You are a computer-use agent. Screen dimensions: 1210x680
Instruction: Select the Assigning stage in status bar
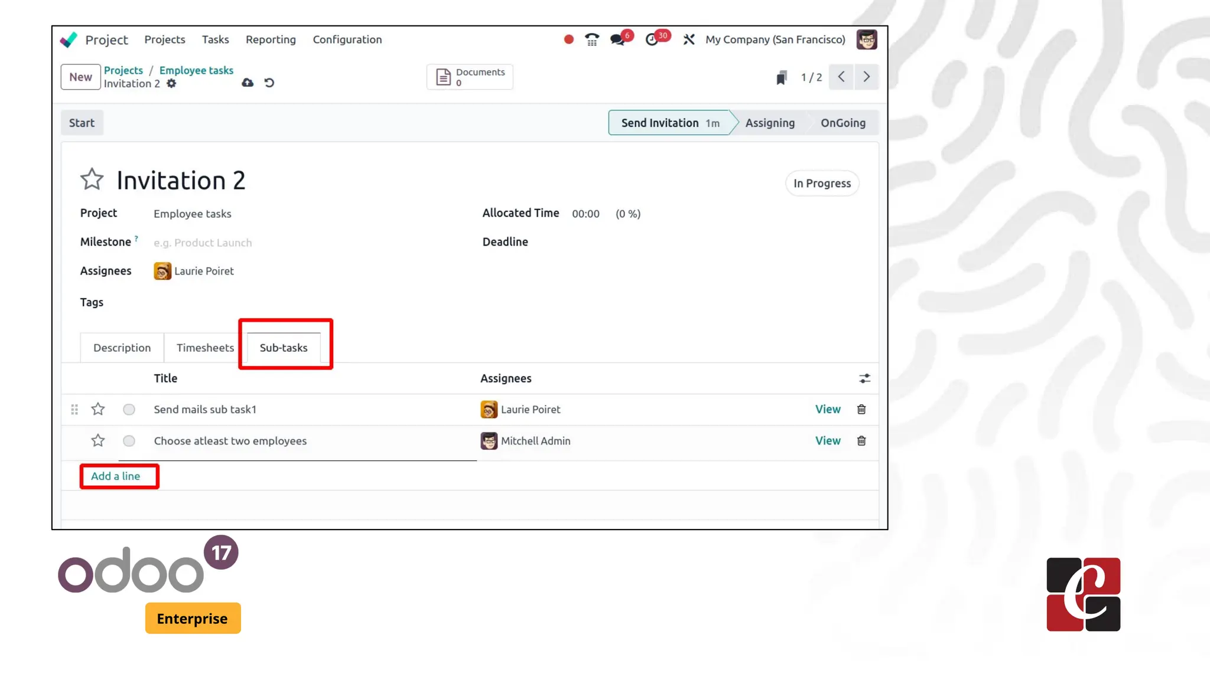[769, 123]
